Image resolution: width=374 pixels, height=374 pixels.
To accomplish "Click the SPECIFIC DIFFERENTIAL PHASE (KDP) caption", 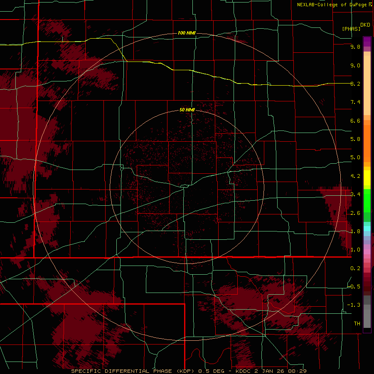I will [133, 371].
